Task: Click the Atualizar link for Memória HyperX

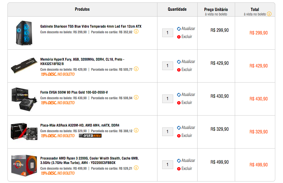Action: [x=188, y=61]
